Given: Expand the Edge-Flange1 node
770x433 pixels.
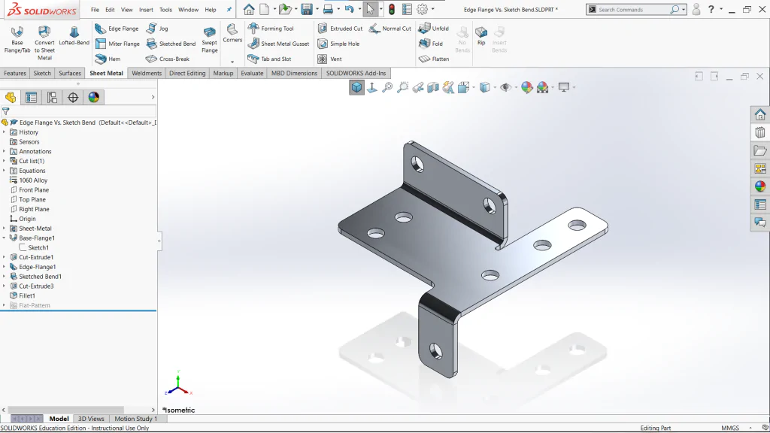Looking at the screenshot, I should click(4, 267).
